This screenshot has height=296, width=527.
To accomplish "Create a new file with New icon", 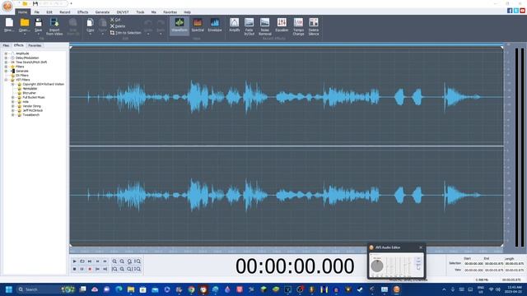I will point(9,25).
